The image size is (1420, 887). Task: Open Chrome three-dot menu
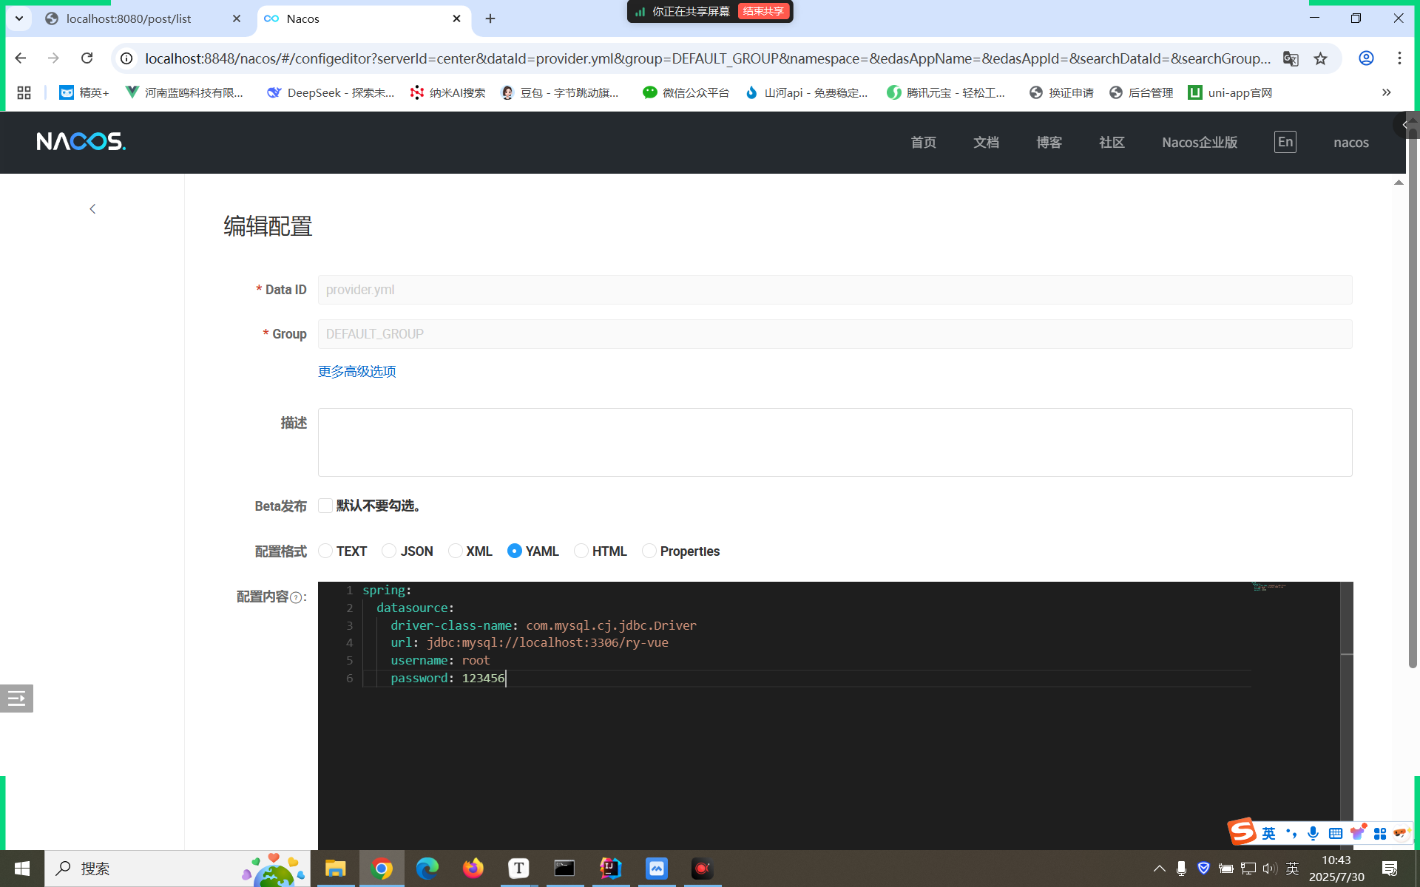[1399, 58]
